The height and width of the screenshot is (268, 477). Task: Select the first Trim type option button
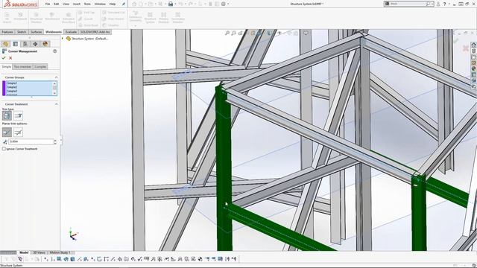coord(7,115)
